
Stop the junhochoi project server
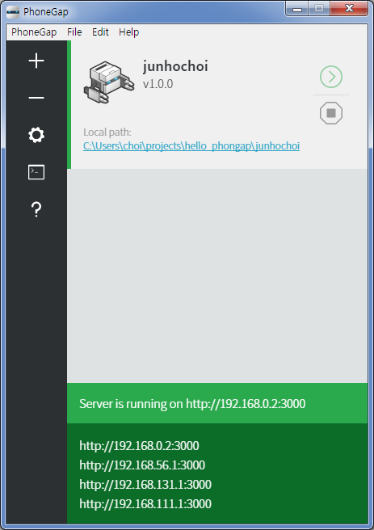(331, 113)
